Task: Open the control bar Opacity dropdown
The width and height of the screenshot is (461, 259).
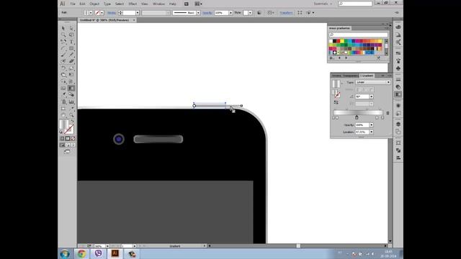Action: (230, 13)
